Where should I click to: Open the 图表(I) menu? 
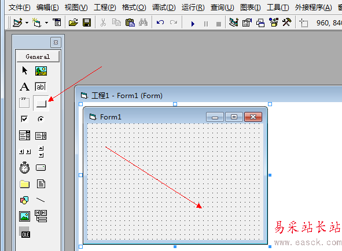tap(251, 8)
